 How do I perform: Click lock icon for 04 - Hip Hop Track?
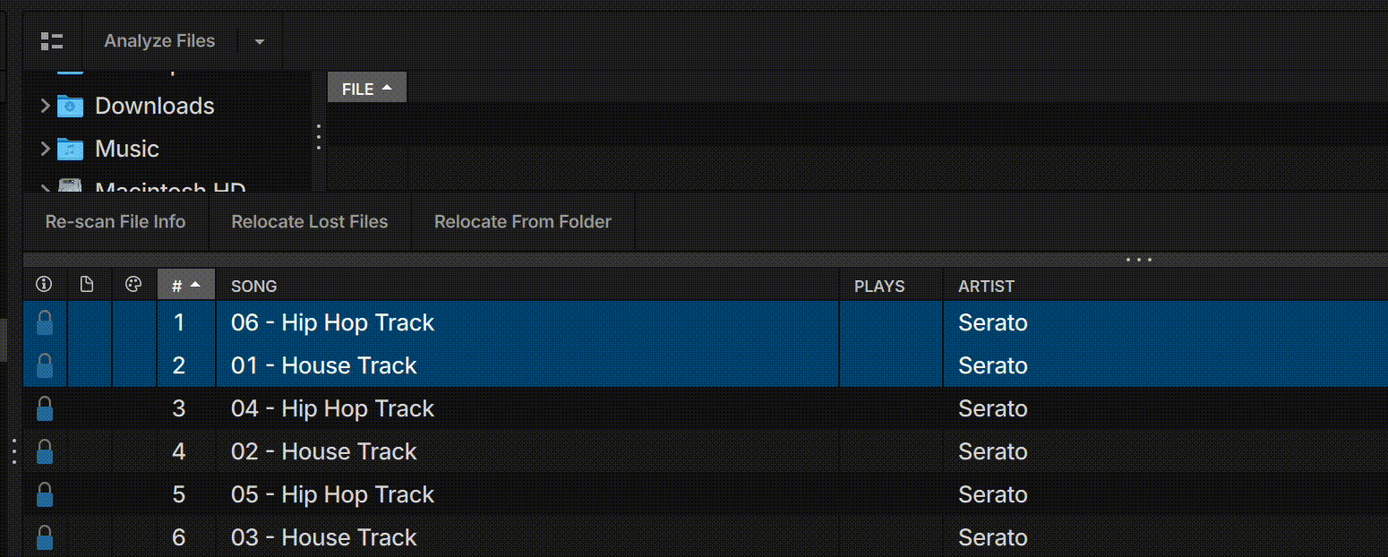tap(45, 409)
